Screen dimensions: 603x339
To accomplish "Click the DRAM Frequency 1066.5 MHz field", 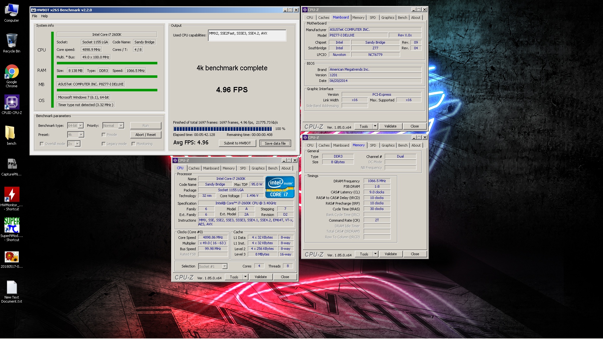I will click(377, 181).
